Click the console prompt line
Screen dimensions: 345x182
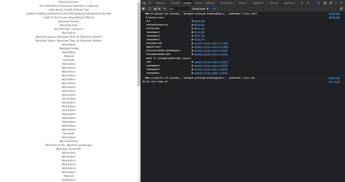243,85
